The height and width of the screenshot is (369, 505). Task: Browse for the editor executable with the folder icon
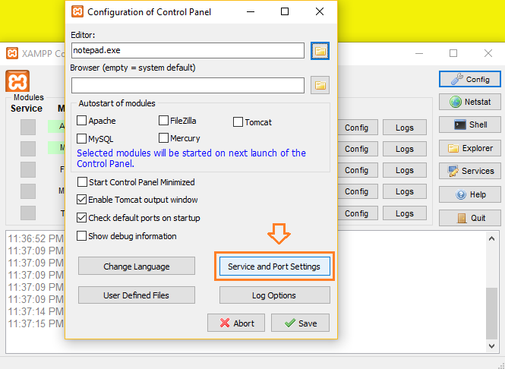(x=320, y=51)
